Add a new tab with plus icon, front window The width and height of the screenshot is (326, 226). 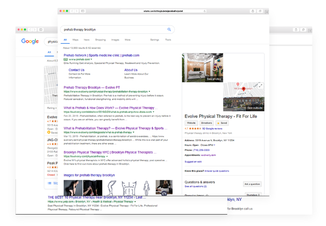click(x=267, y=12)
